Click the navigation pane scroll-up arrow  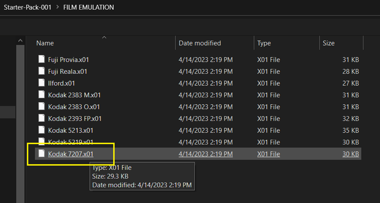(x=20, y=40)
